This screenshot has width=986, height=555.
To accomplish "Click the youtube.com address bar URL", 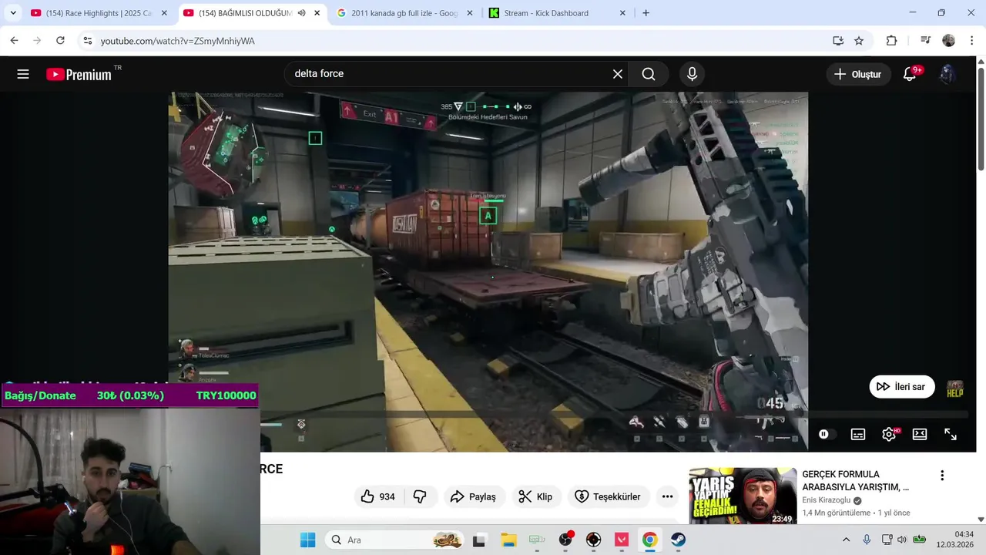I will [178, 41].
